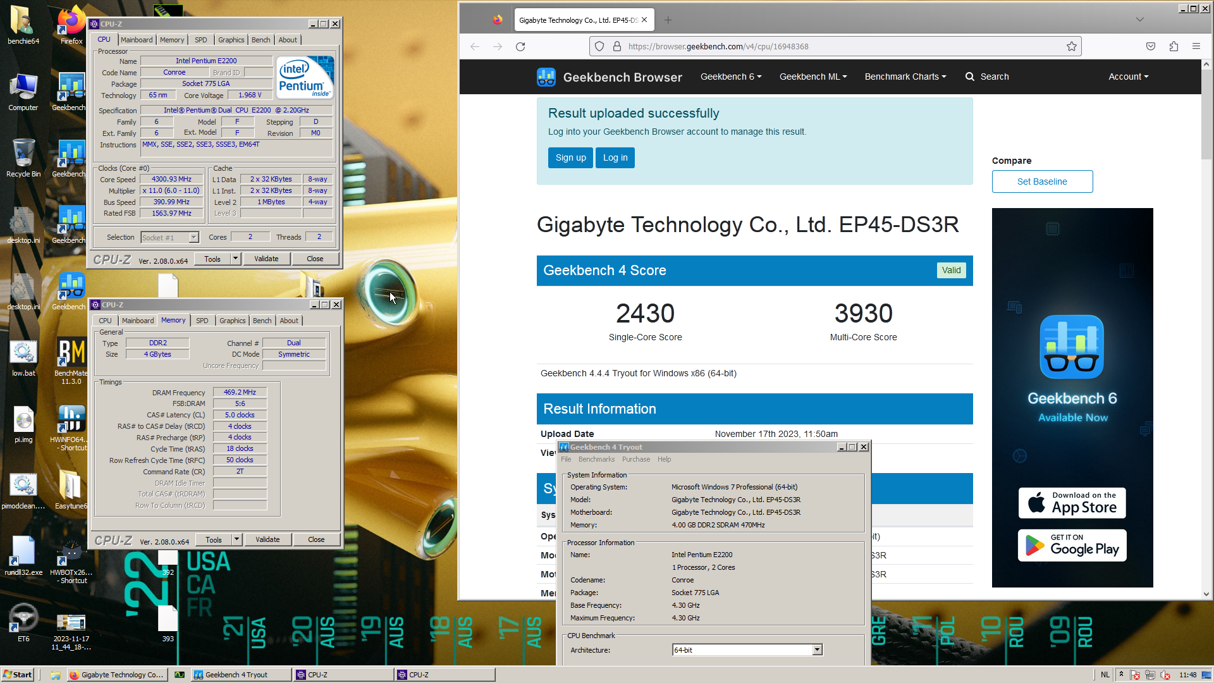
Task: Click Close button in lower CPU-Z window
Action: pos(316,539)
